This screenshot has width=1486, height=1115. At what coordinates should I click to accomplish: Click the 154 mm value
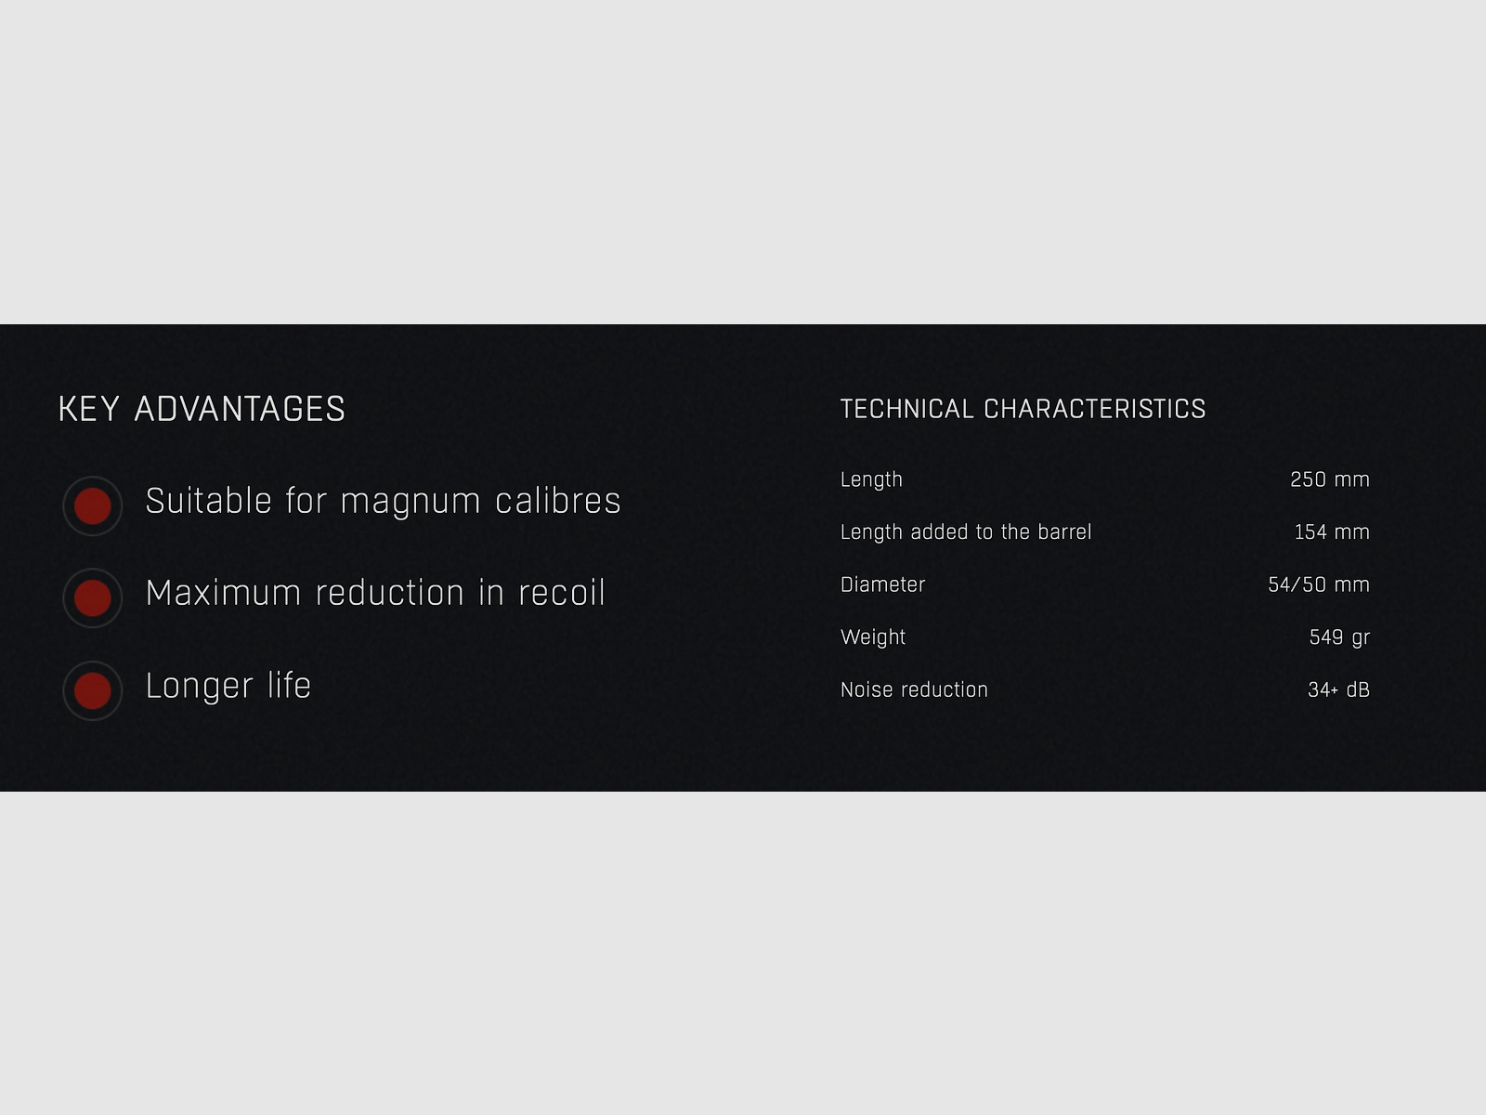(1331, 531)
